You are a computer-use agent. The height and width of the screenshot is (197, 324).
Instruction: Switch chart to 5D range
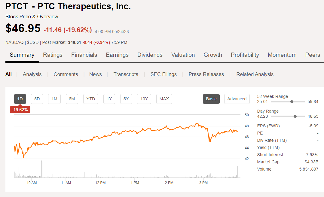37,99
